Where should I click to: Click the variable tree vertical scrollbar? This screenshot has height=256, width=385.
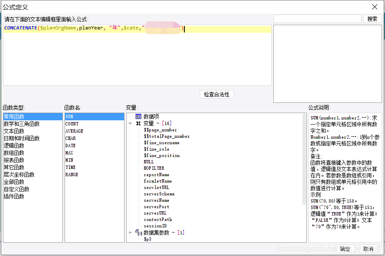[x=304, y=171]
